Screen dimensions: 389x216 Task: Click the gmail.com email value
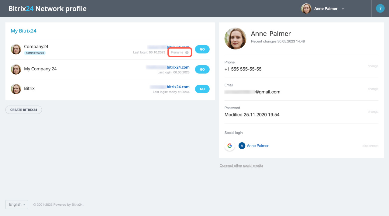[252, 92]
